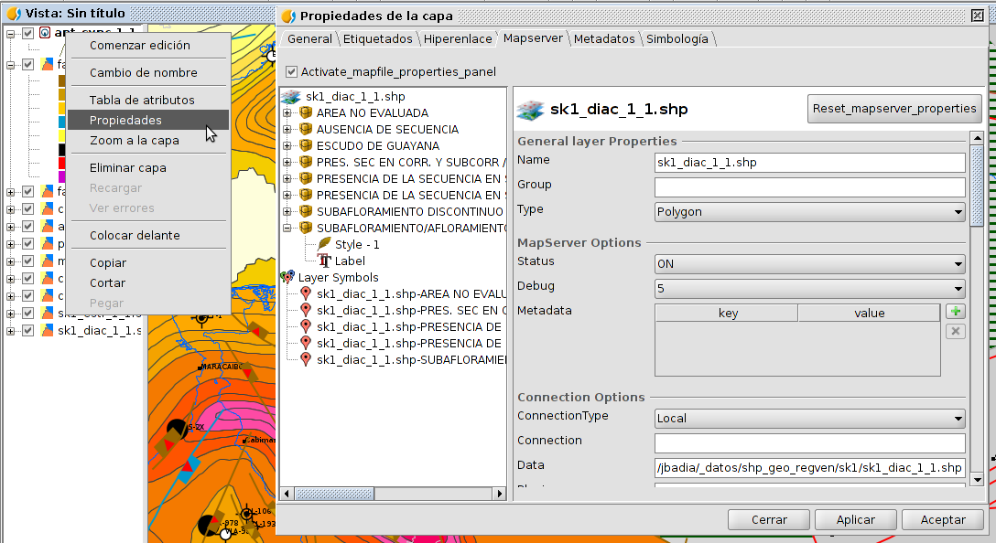The width and height of the screenshot is (996, 543).
Task: Expand the AREA NO EVALUADA tree node
Action: (x=287, y=112)
